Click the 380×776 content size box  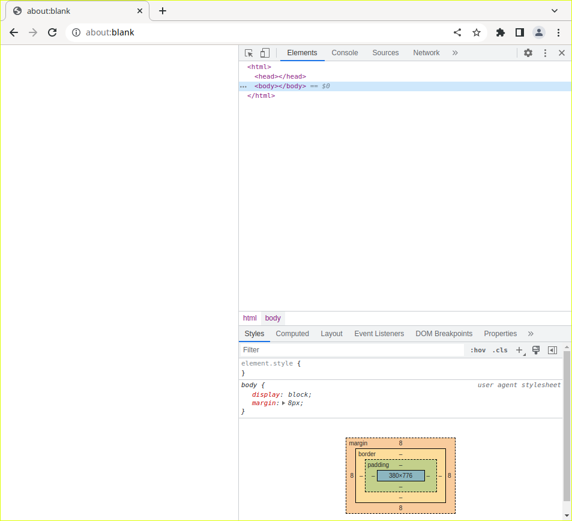[400, 475]
